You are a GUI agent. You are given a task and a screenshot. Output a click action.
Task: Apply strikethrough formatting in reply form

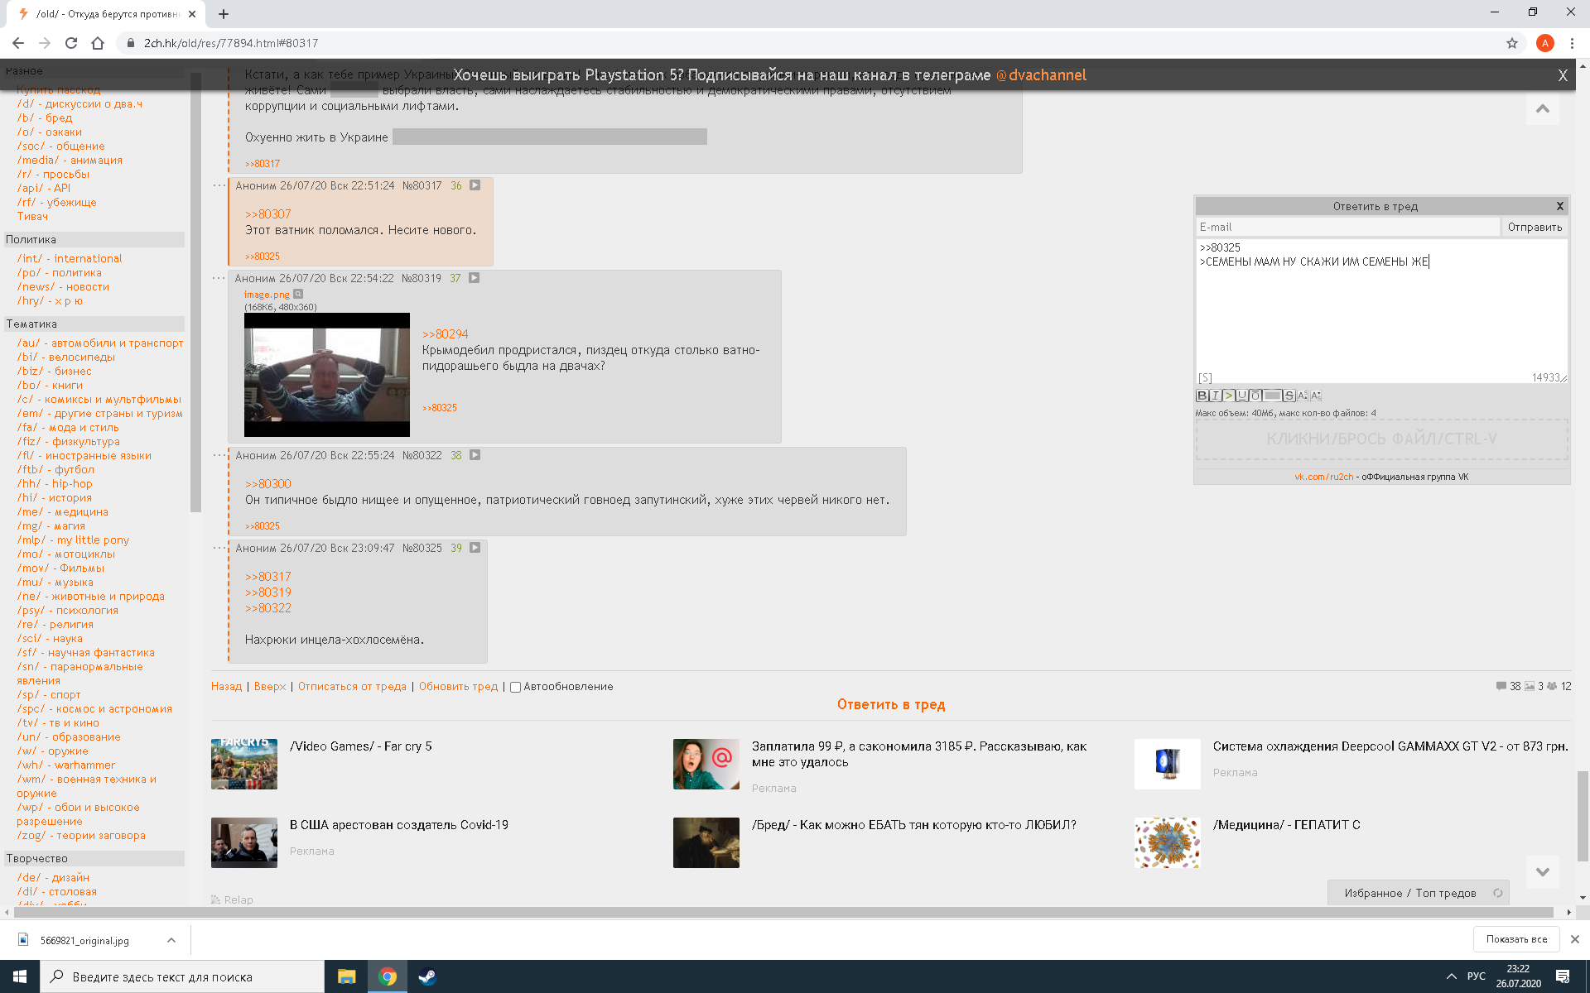pyautogui.click(x=1289, y=396)
